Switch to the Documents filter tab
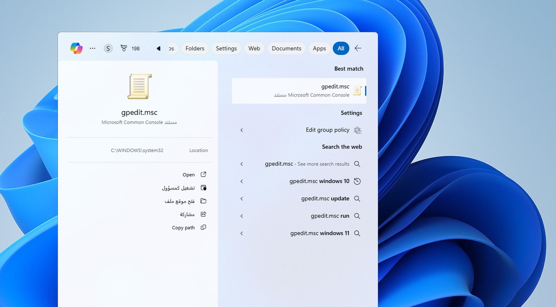The height and width of the screenshot is (307, 556). 286,48
